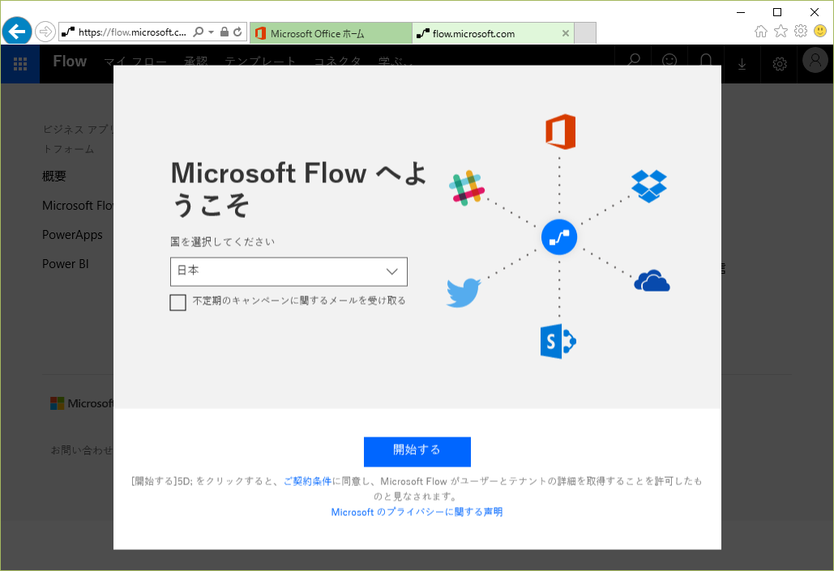Open the country dropdown showing 日本
Viewport: 834px width, 571px height.
pyautogui.click(x=289, y=271)
